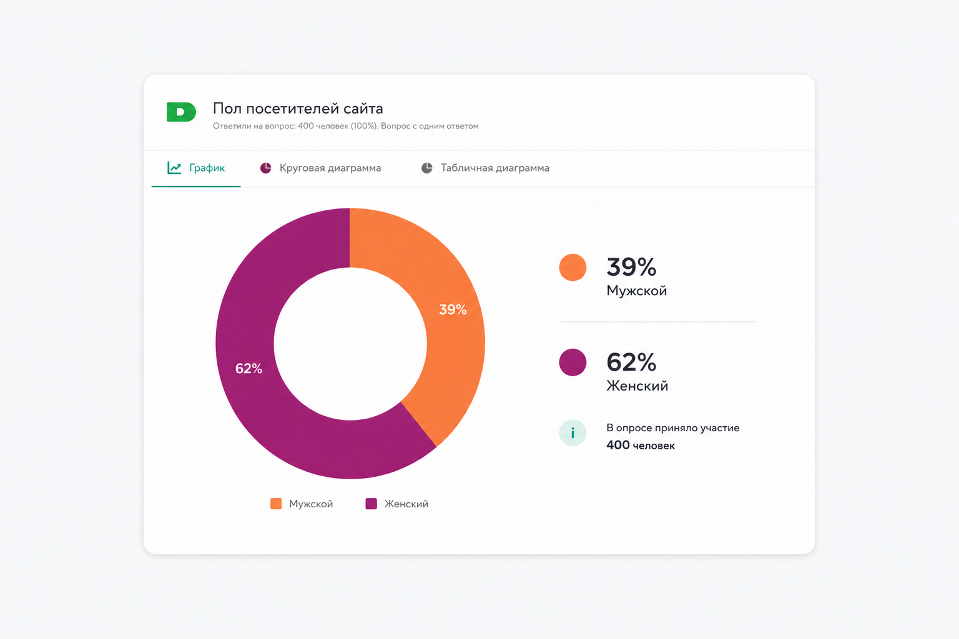
Task: Click the large 62% value on right
Action: pos(631,362)
